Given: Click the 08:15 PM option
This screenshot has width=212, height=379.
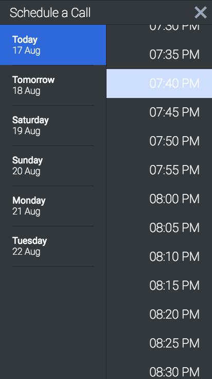Looking at the screenshot, I should point(159,286).
